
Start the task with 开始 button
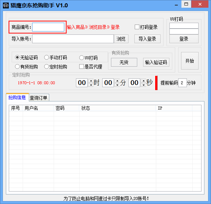click(190, 61)
